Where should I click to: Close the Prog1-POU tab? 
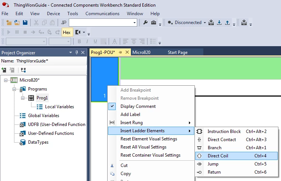click(x=127, y=52)
